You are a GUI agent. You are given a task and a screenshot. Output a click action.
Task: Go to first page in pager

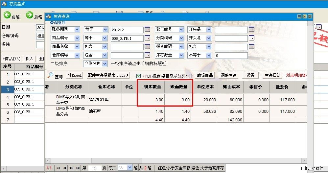(58, 168)
